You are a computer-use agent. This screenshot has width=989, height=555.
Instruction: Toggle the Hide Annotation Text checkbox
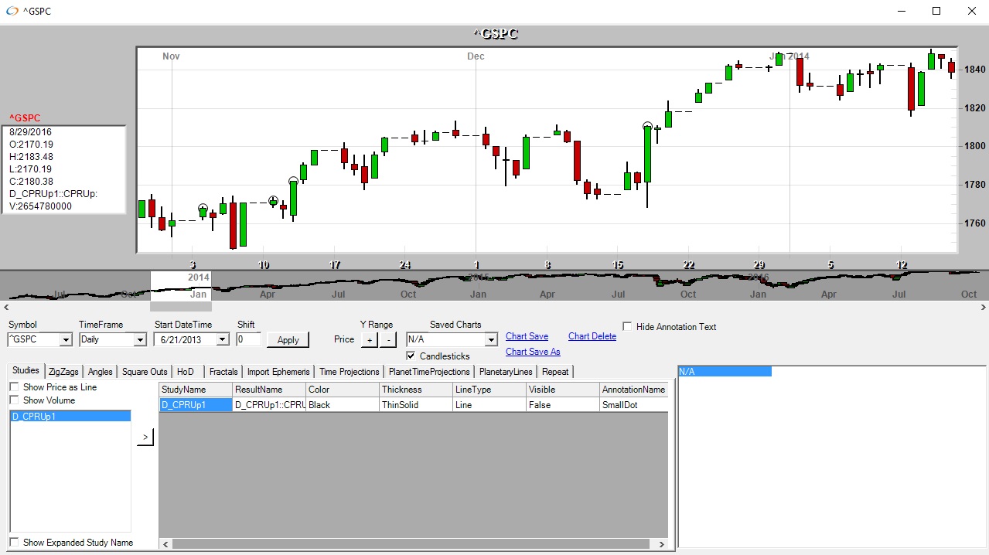point(628,327)
